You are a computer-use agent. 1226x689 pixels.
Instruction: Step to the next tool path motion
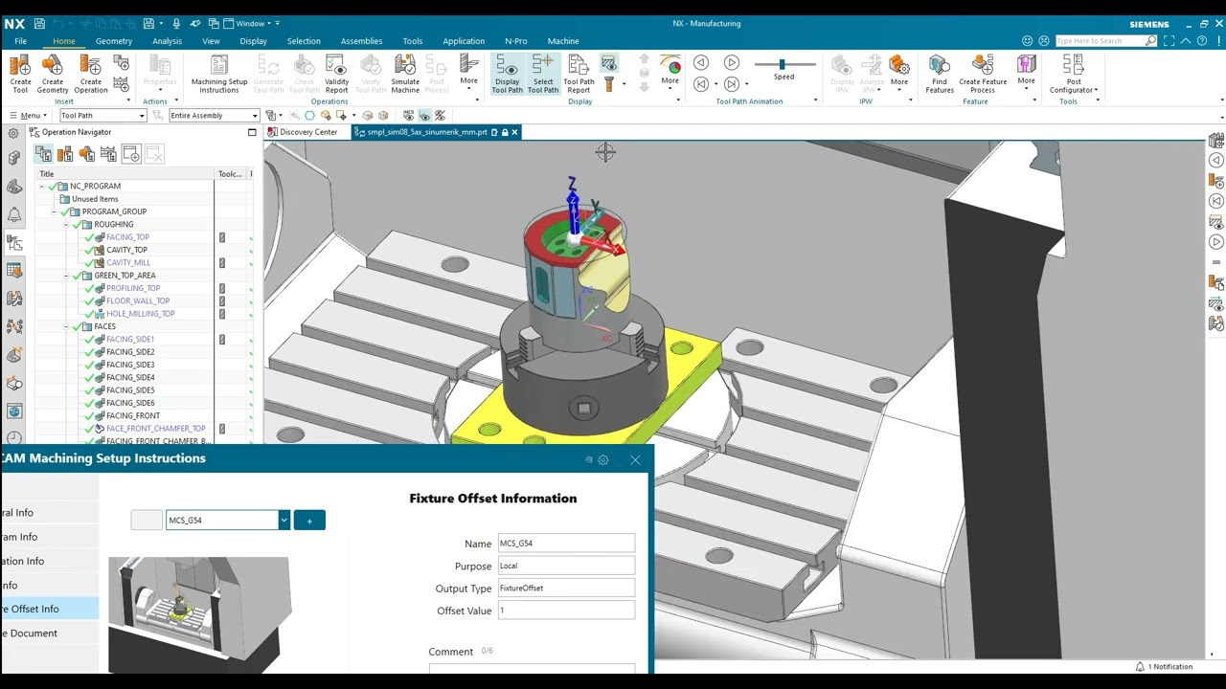732,84
